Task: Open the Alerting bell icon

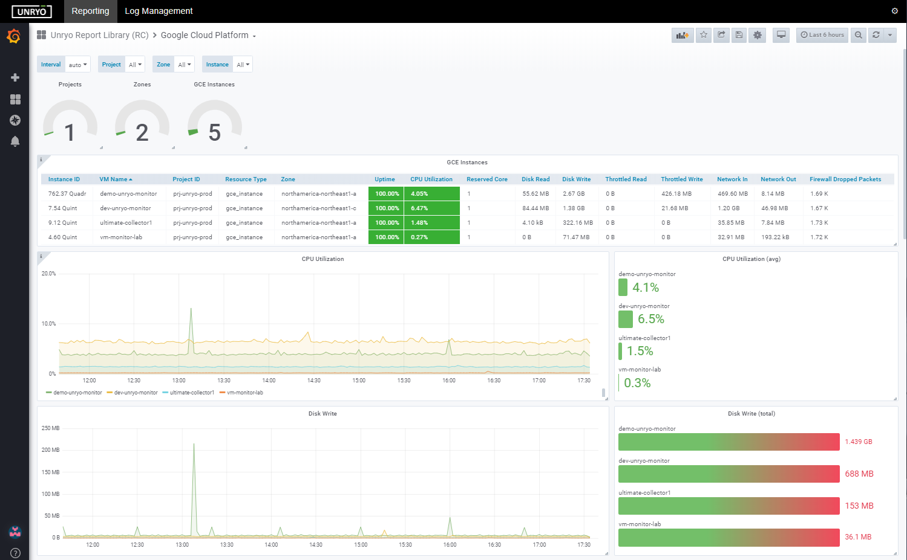Action: click(15, 141)
